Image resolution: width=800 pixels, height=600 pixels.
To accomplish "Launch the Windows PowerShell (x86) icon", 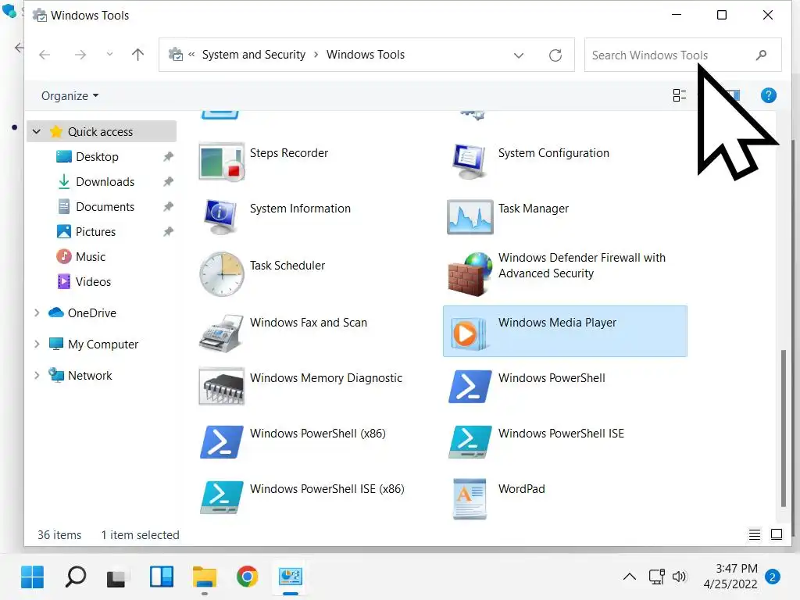I will 221,442.
